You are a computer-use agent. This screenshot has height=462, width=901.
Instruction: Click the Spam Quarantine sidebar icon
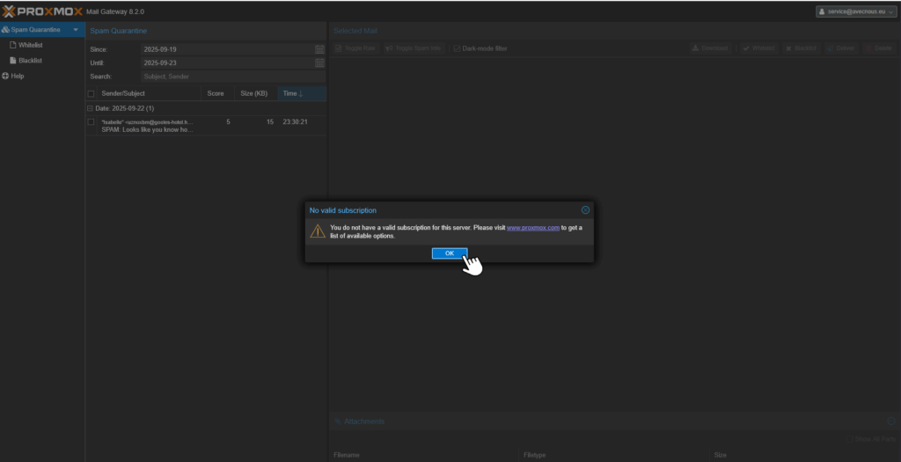pyautogui.click(x=5, y=30)
